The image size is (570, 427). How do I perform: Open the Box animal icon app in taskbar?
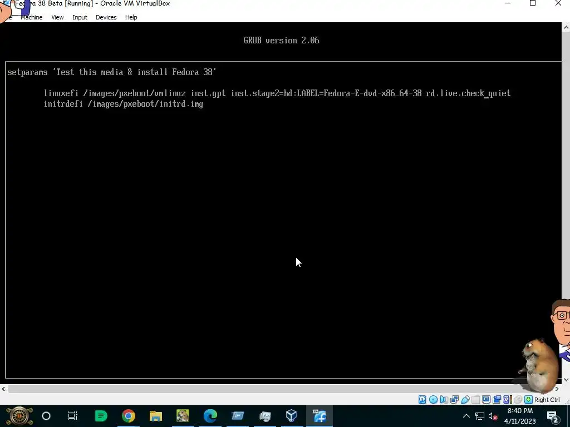coord(183,416)
